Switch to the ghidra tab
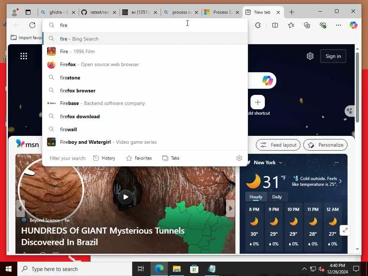 point(58,12)
